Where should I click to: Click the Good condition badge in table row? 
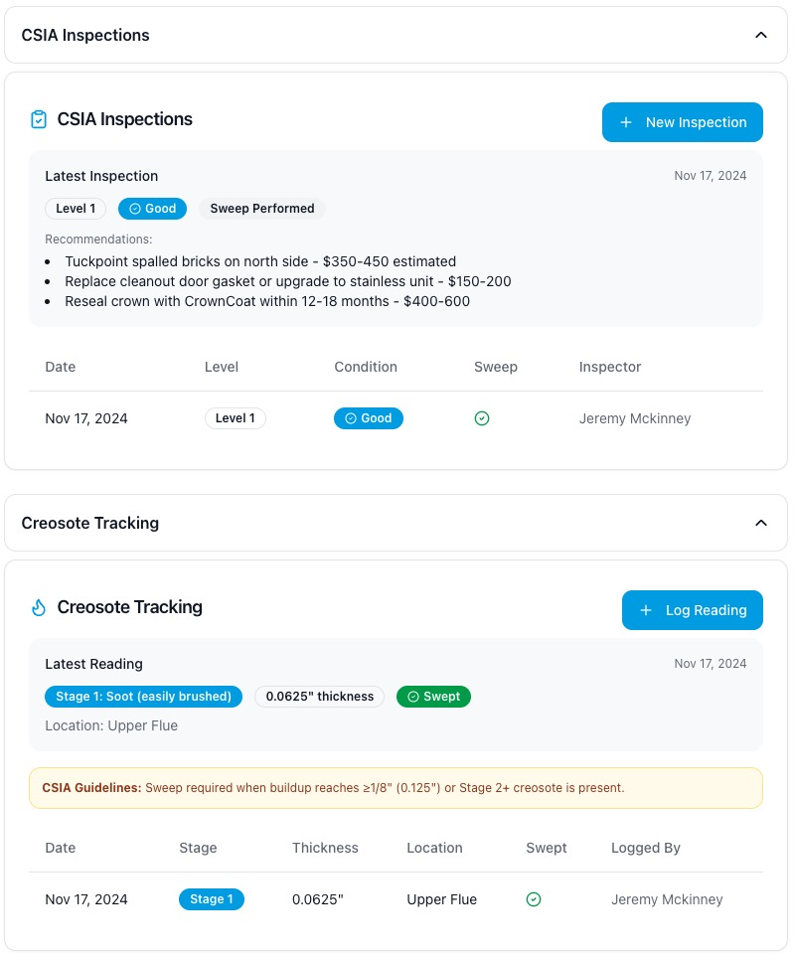click(369, 418)
